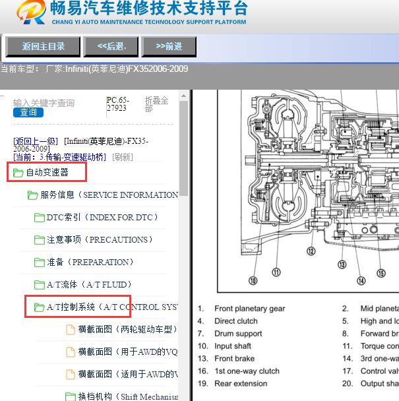Open 横截面图（两轮驱动车型） document

point(128,329)
